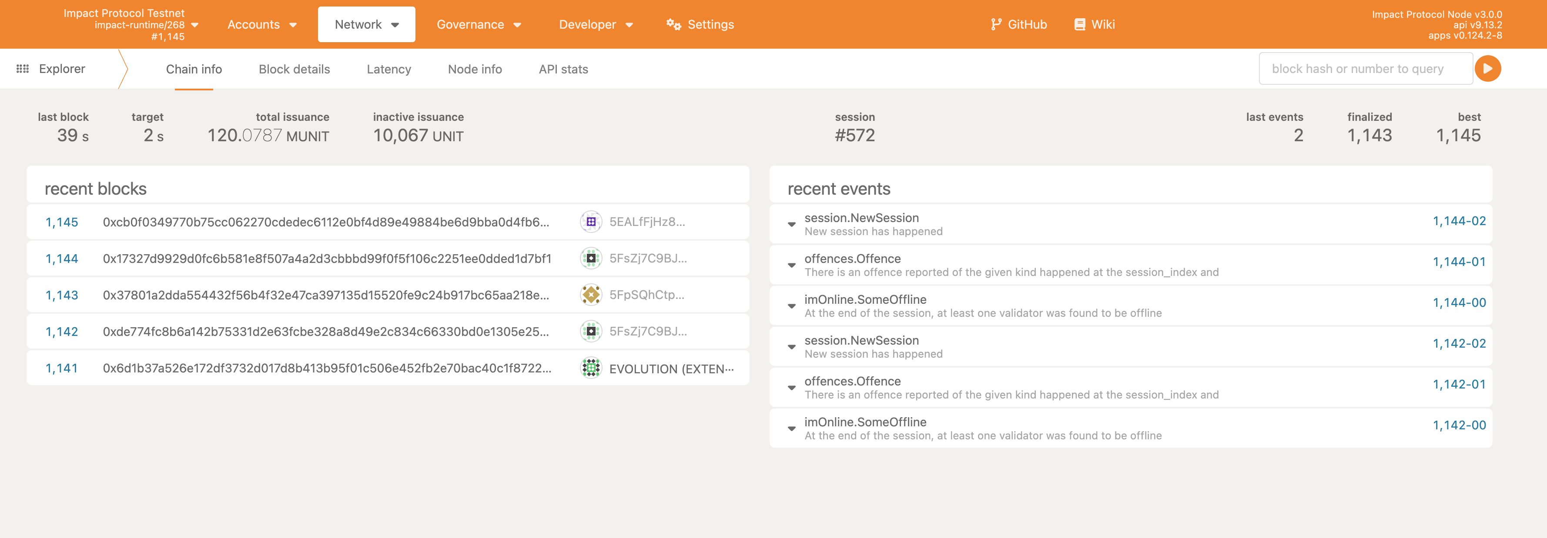Open the Governance dropdown menu
The height and width of the screenshot is (538, 1547).
[479, 25]
